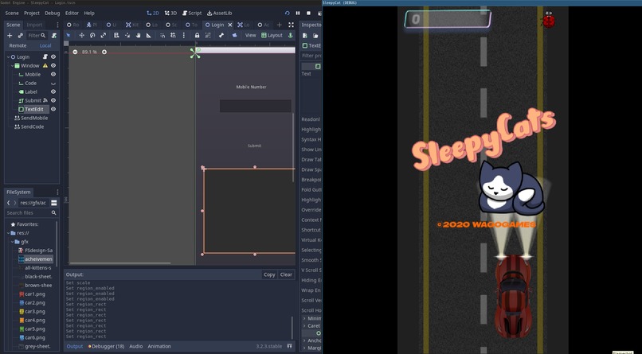Open the Project menu
The height and width of the screenshot is (354, 642).
pos(32,13)
